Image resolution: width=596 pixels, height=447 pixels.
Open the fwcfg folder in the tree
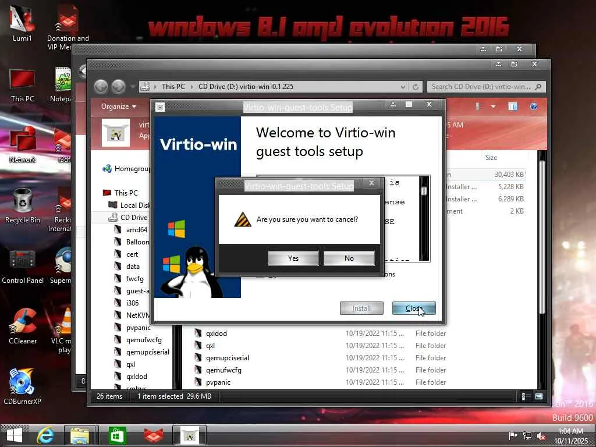[x=129, y=279]
